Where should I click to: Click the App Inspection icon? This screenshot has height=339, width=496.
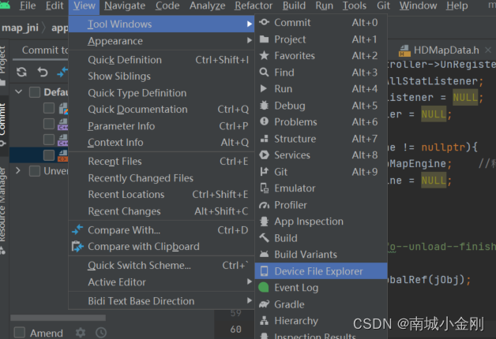pyautogui.click(x=264, y=222)
